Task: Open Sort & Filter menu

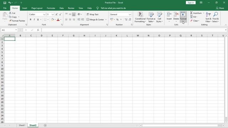Action: 208,17
